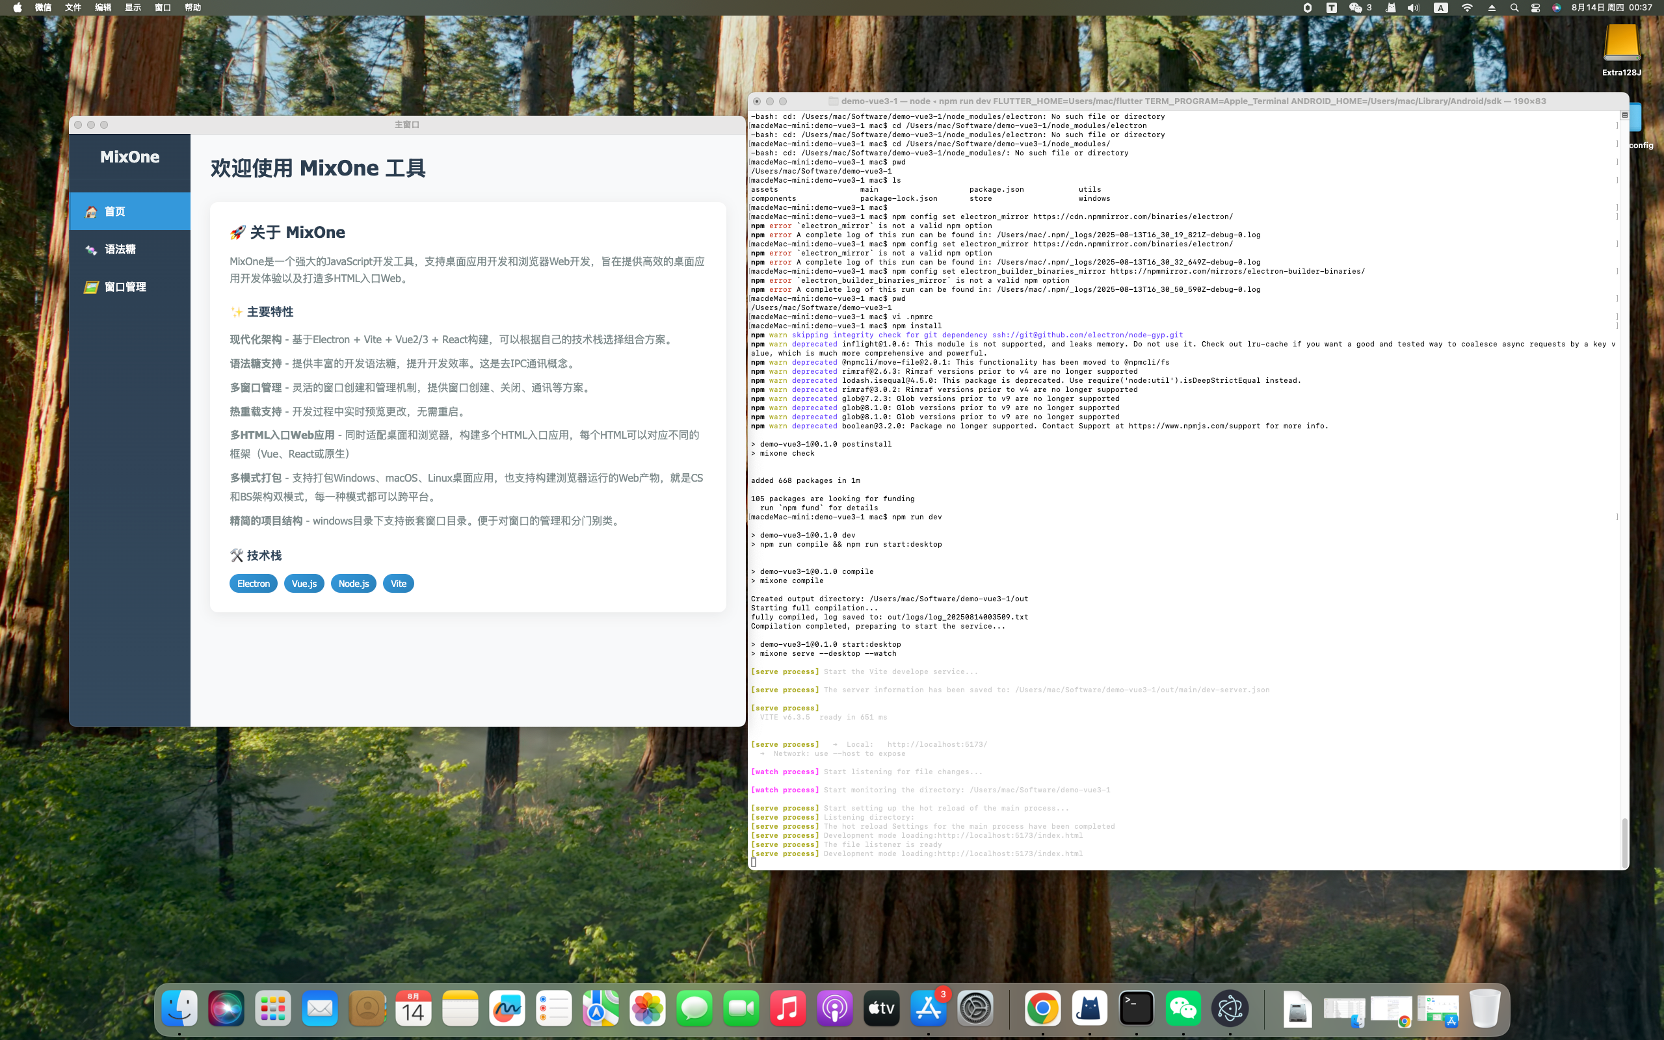Open System Settings from the Dock
1664x1040 pixels.
tap(975, 1008)
